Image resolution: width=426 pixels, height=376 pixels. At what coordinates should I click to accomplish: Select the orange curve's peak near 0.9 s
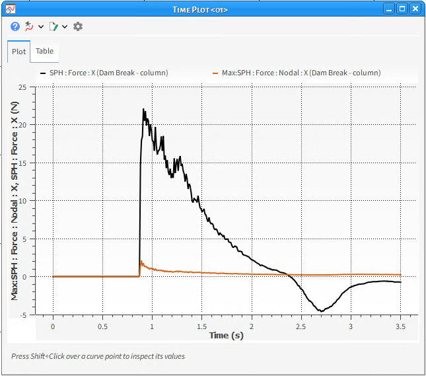[141, 262]
